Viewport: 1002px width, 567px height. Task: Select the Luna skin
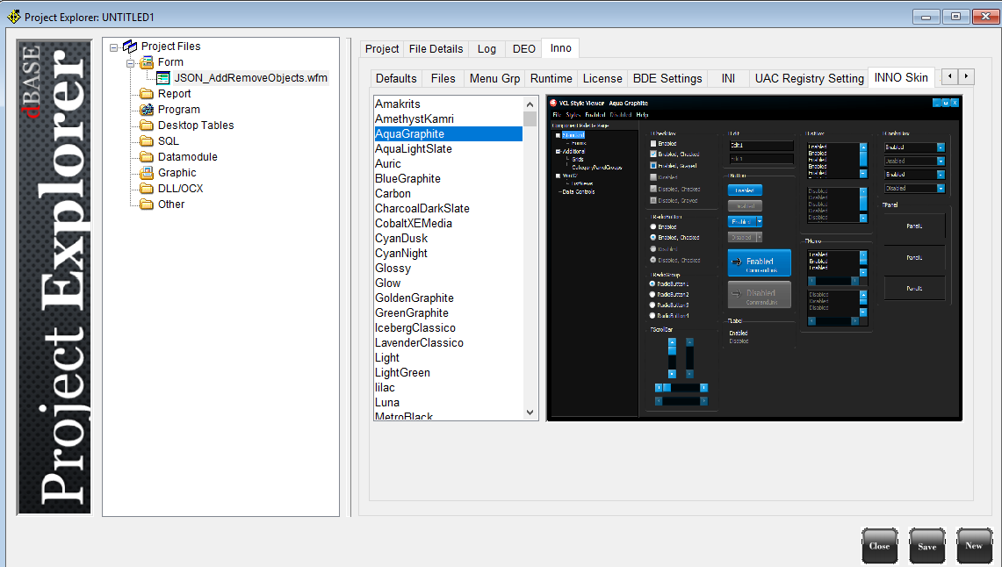point(448,403)
